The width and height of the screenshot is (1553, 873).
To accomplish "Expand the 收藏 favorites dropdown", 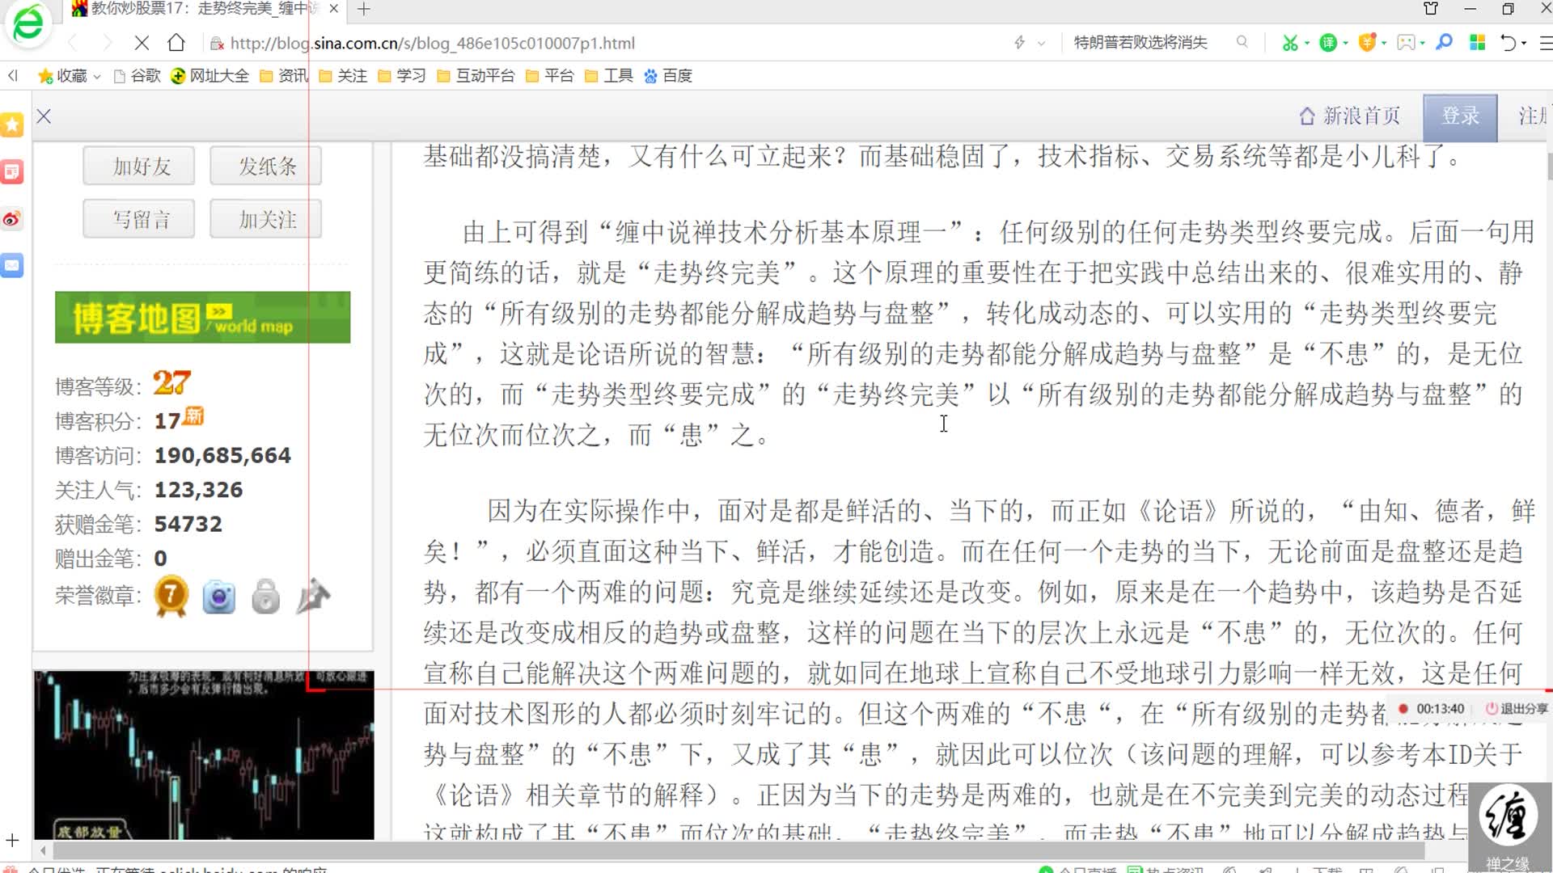I will 96,75.
